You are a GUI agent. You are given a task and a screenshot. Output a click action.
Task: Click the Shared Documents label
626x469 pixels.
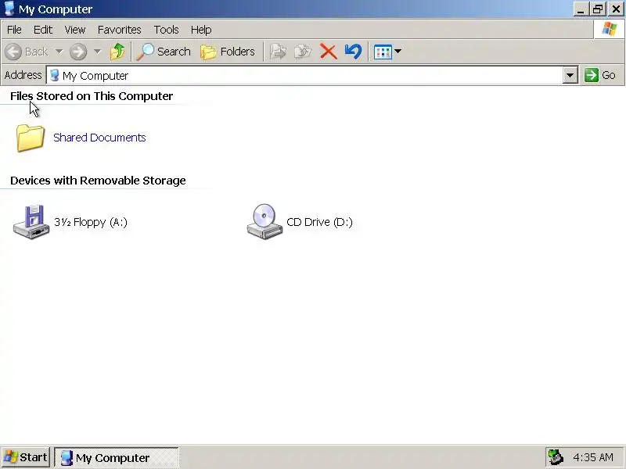[x=99, y=138]
